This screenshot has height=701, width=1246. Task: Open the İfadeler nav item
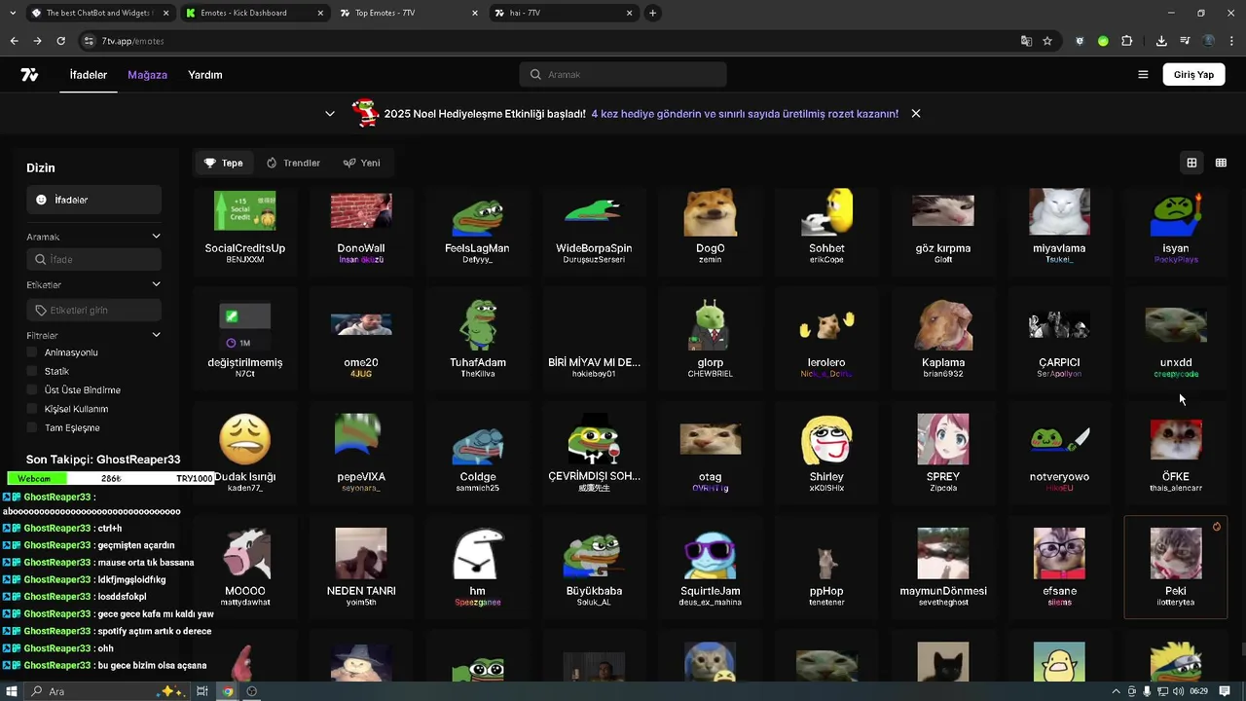click(89, 75)
